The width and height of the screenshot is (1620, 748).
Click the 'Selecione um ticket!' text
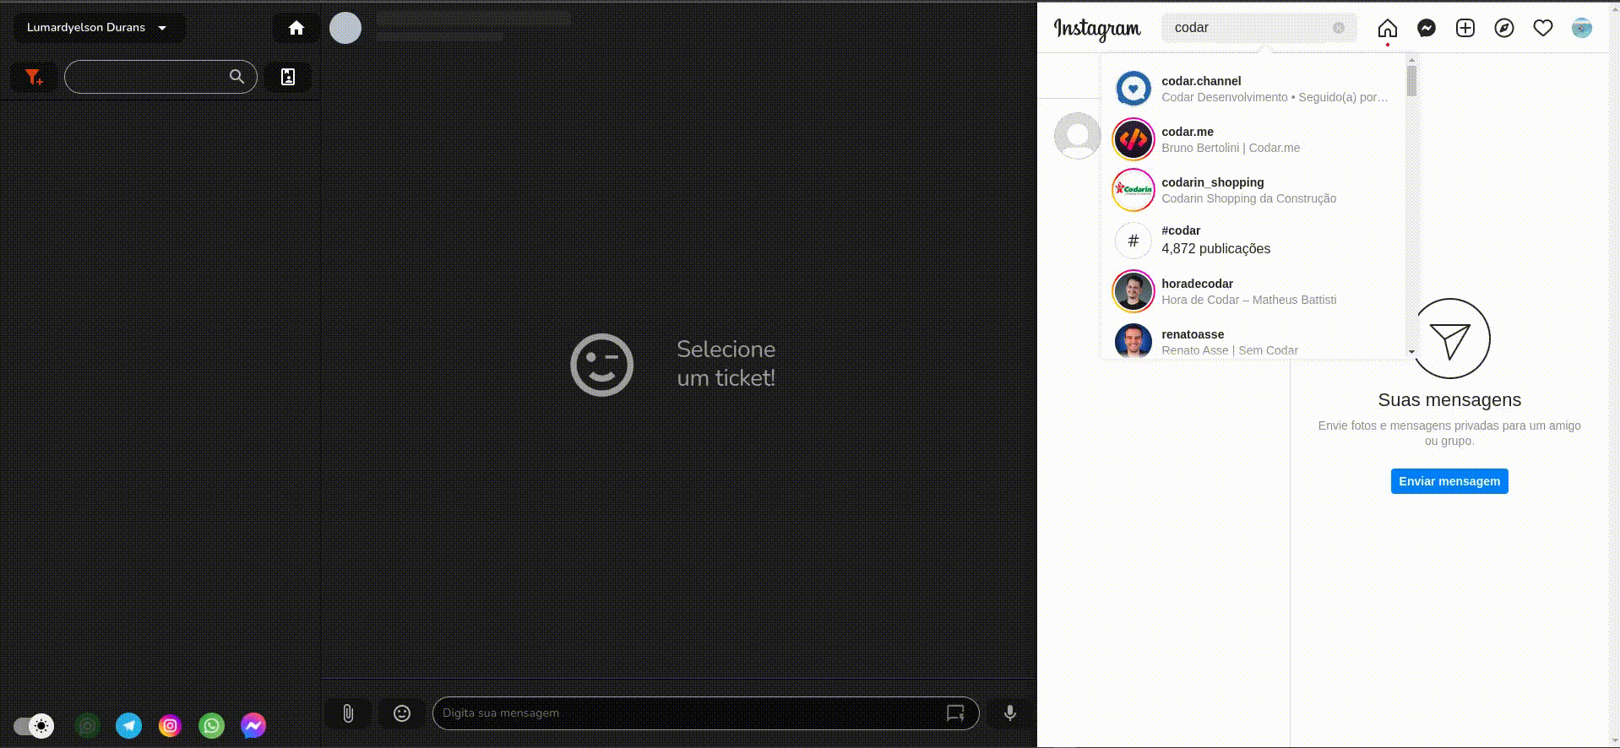(x=726, y=364)
